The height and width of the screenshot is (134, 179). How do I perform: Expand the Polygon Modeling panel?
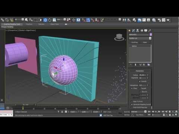click(x=7, y=27)
